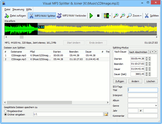
Task: Click the Dauer time field 01:04:43.45
Action: click(137, 69)
